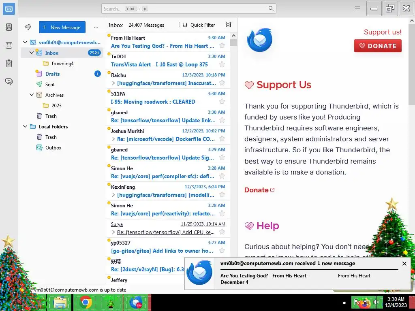Open the taskbar clock showing 3:30 AM
The image size is (415, 311).
[x=396, y=302]
